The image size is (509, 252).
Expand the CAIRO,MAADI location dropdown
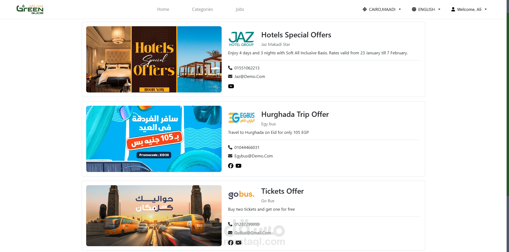coord(382,9)
